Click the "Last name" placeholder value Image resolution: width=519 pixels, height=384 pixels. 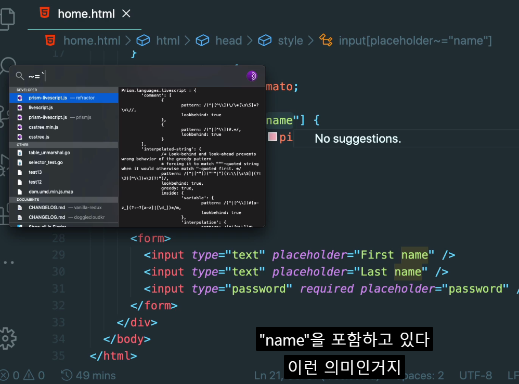391,271
